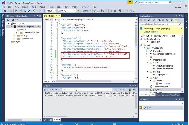Click the Alphabetical sort icon in Properties panel
This screenshot has width=189, height=125.
point(145,107)
